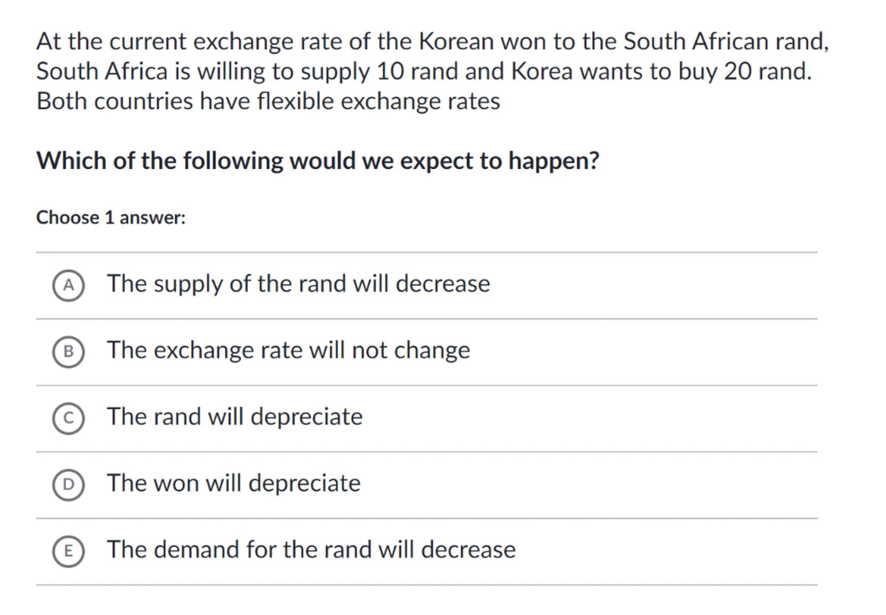Screen dimensions: 886x615
Task: Click answer text 'The supply of the rand will decrease'
Action: (298, 284)
